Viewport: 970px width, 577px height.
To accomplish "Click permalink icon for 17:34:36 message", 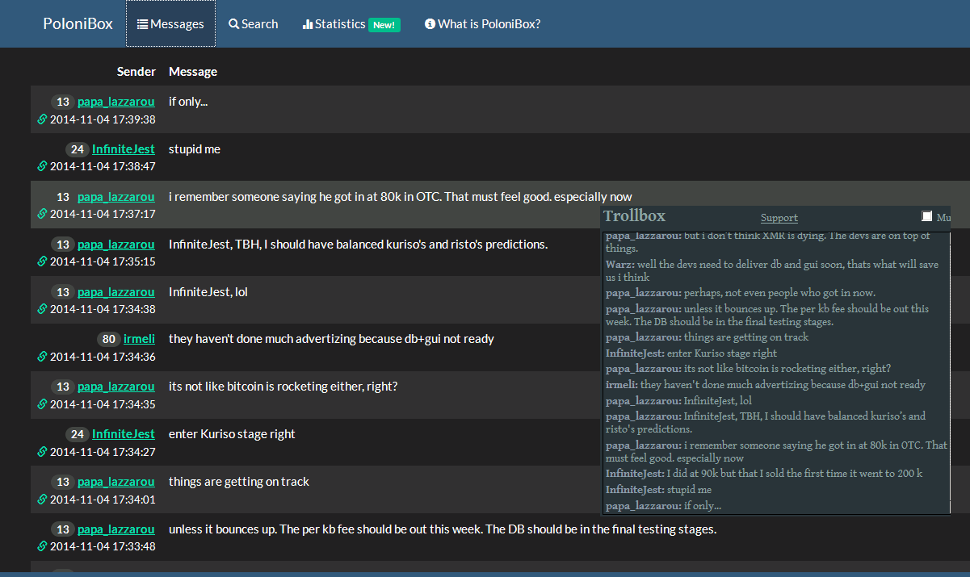I will coord(43,357).
